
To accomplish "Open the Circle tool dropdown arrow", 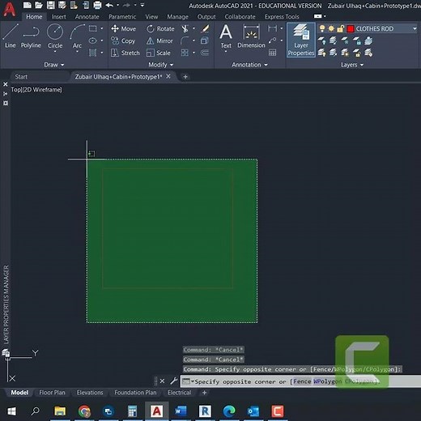I will pyautogui.click(x=55, y=52).
